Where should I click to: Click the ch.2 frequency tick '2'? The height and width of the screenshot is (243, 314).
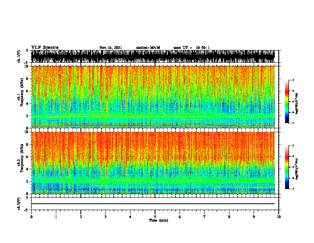click(x=27, y=181)
